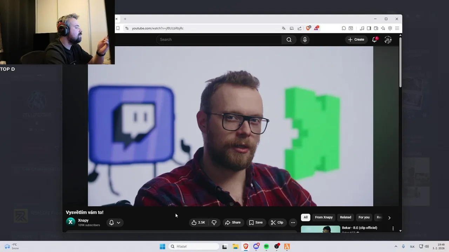The image size is (449, 252).
Task: Like the video with 2.5K likes
Action: pos(198,222)
